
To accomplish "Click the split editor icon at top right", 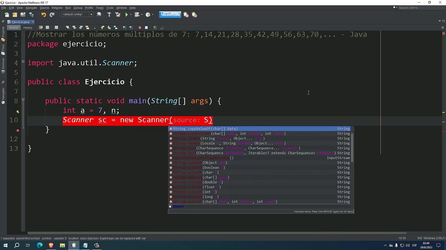I will (x=443, y=27).
